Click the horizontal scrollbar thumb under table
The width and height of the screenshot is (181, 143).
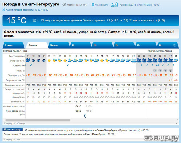coord(38,120)
